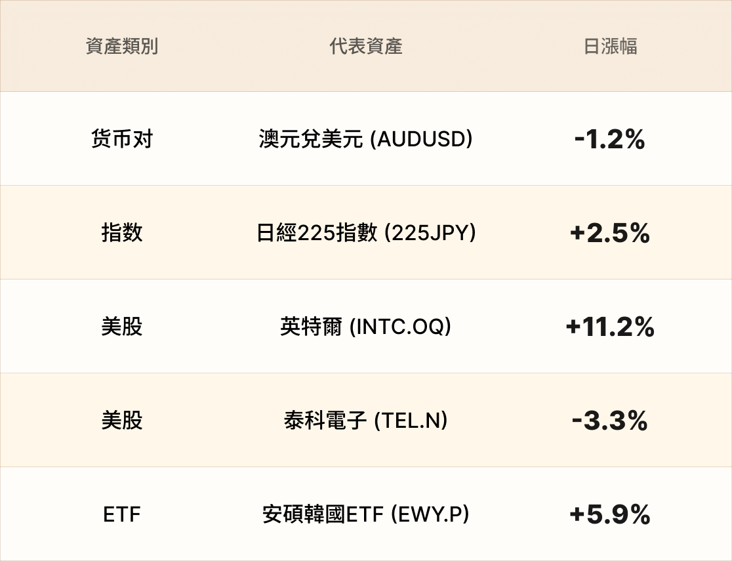Click the 代表資產 column header
This screenshot has height=561, width=732.
(366, 46)
